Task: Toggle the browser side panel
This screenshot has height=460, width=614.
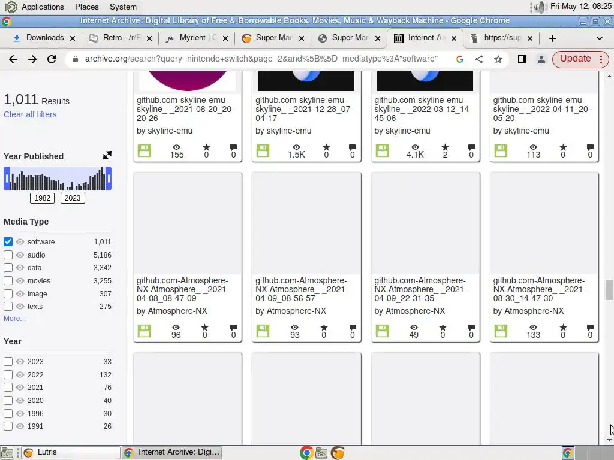Action: click(x=522, y=59)
